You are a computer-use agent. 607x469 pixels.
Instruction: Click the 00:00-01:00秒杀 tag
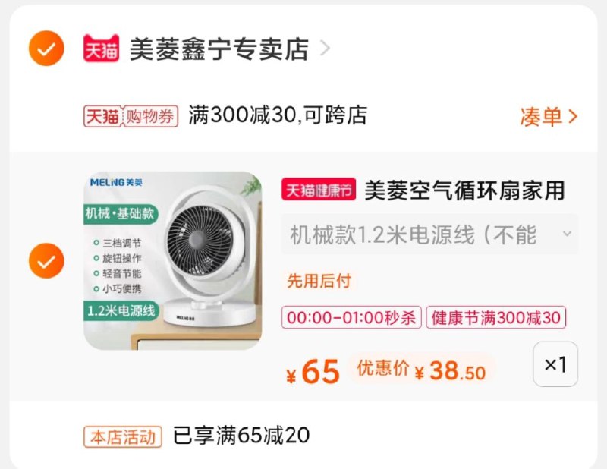(351, 317)
